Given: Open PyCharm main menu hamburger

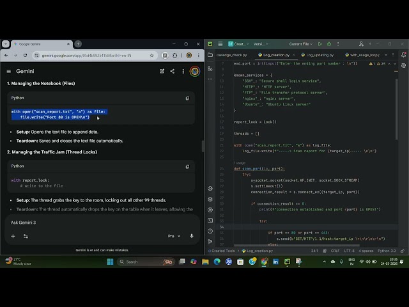Looking at the screenshot, I should point(220,44).
